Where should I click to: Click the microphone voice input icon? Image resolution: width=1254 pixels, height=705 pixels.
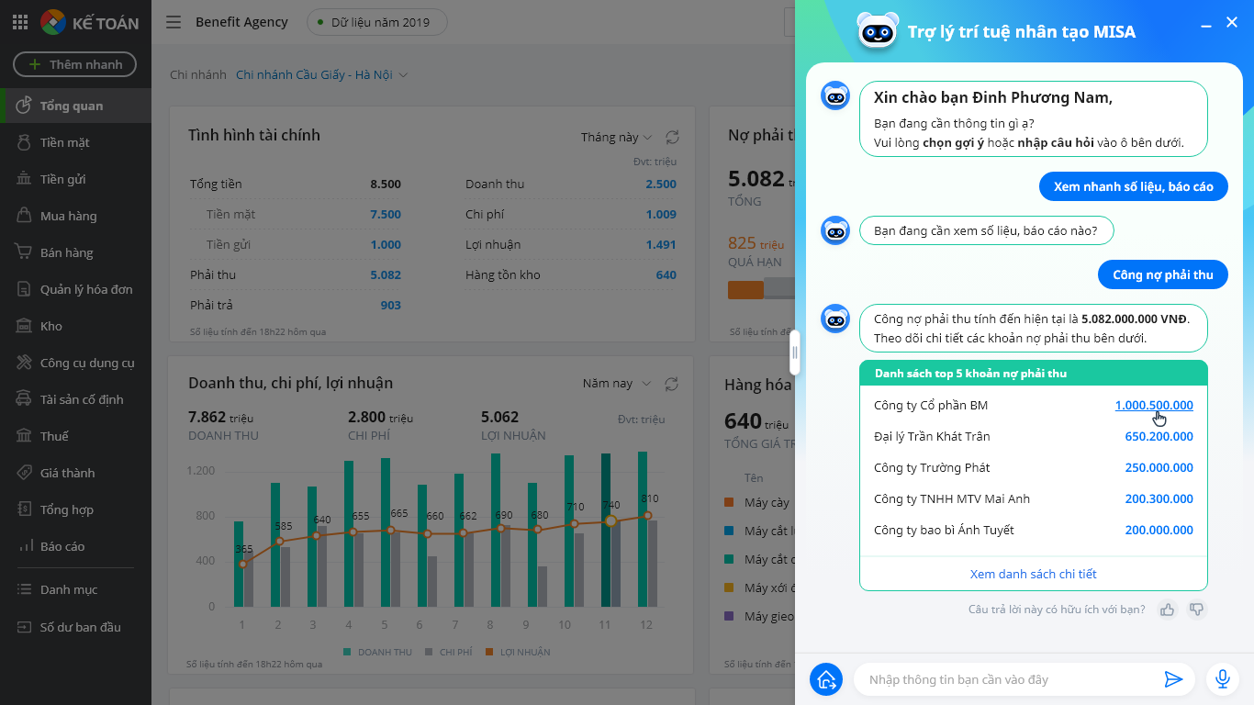click(x=1223, y=679)
